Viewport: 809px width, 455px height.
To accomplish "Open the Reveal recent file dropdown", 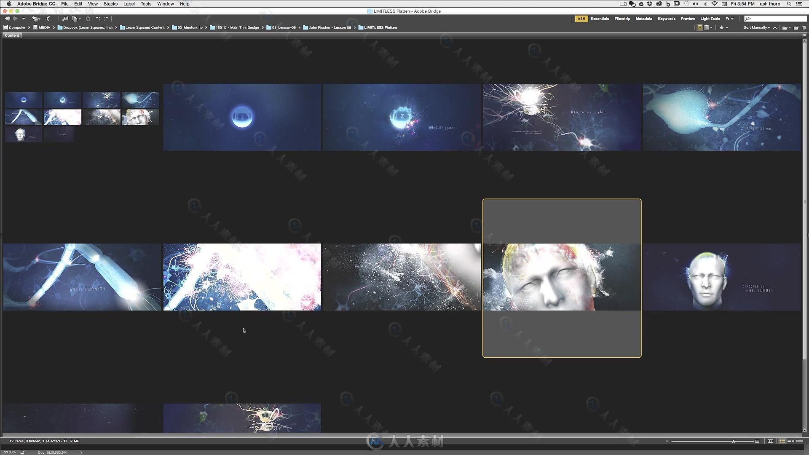I will (x=36, y=19).
